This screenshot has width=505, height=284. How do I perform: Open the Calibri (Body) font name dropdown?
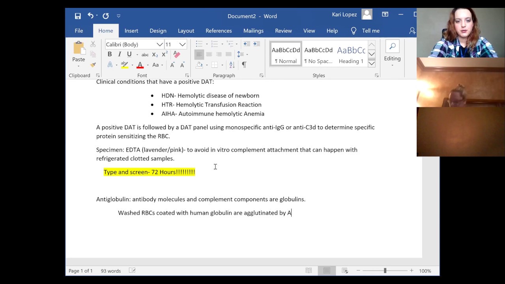click(x=160, y=44)
